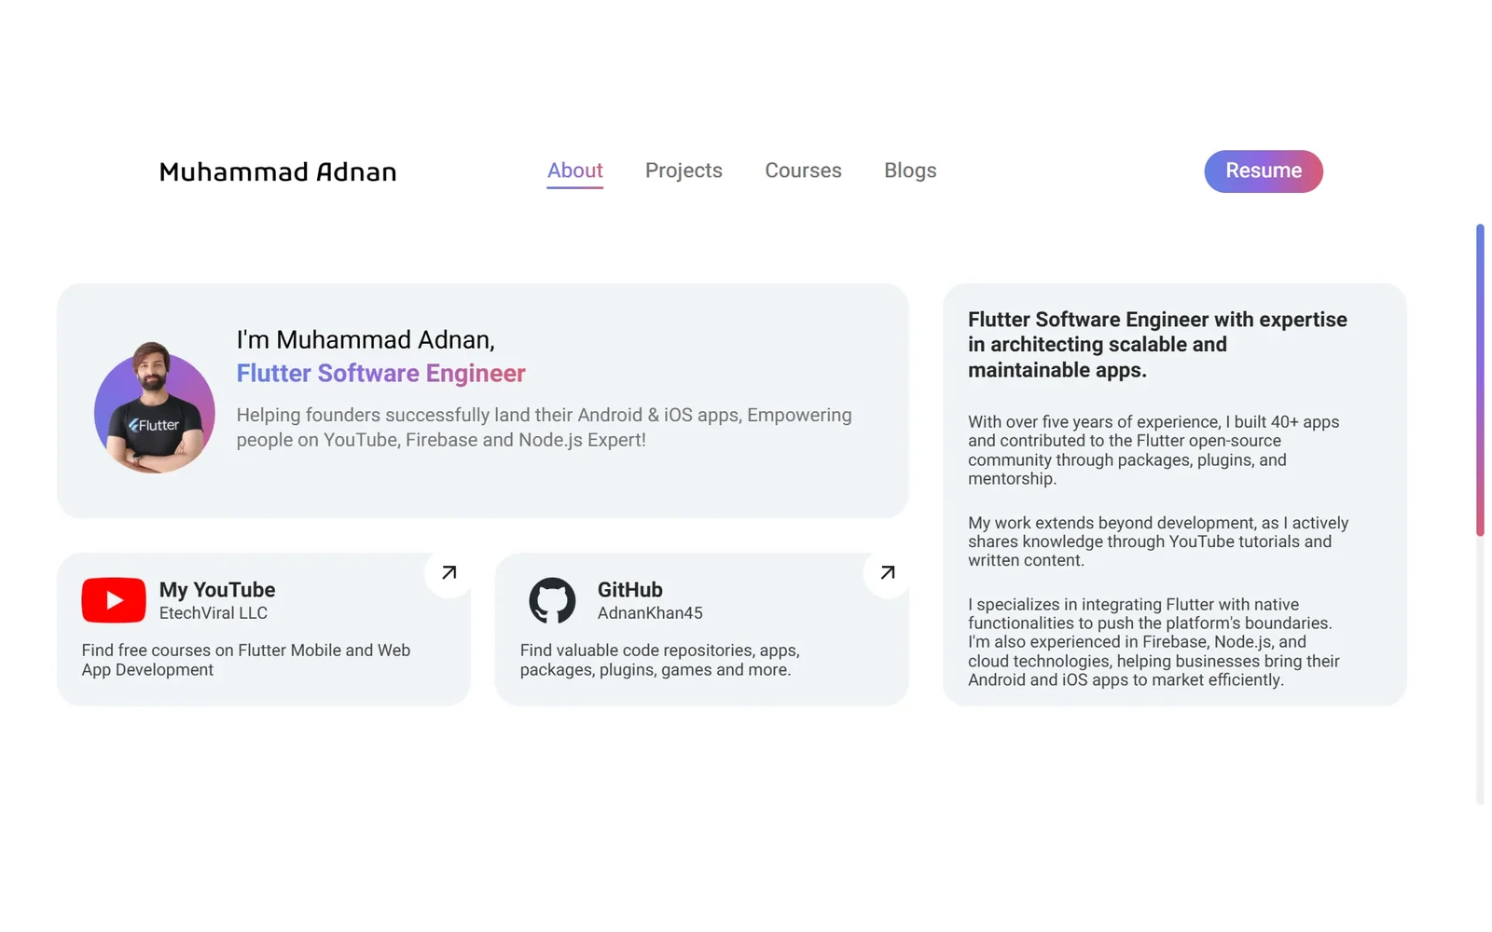Image resolution: width=1492 pixels, height=932 pixels.
Task: Click the 'AdnanKhan45' username text
Action: pyautogui.click(x=650, y=613)
